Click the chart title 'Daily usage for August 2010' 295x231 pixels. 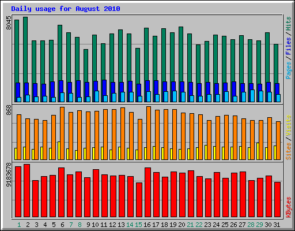(66, 9)
